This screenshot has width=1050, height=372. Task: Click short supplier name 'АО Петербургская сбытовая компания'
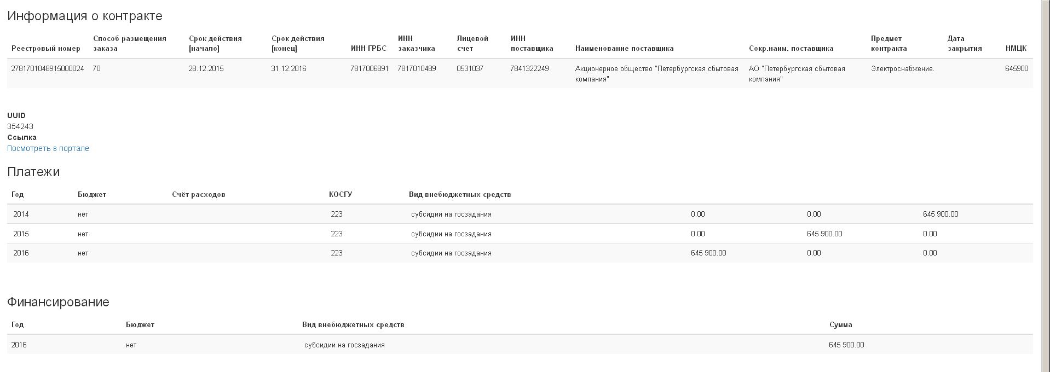point(797,74)
